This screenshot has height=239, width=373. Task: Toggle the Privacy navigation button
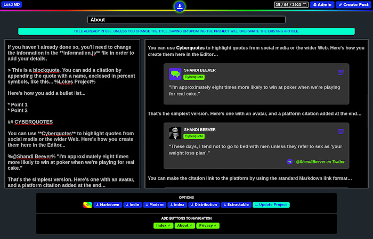(x=207, y=226)
